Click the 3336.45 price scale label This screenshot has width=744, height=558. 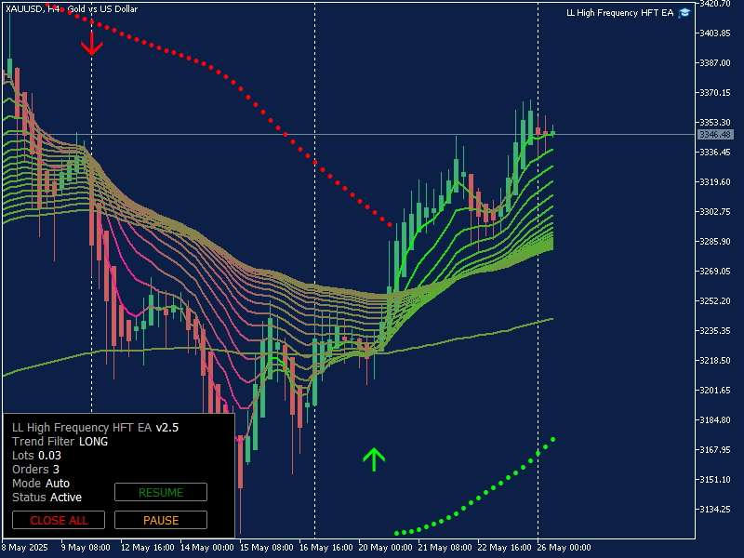tap(715, 152)
